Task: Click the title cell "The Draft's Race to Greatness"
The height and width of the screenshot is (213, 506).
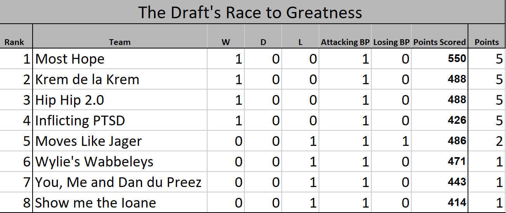Action: coord(250,12)
